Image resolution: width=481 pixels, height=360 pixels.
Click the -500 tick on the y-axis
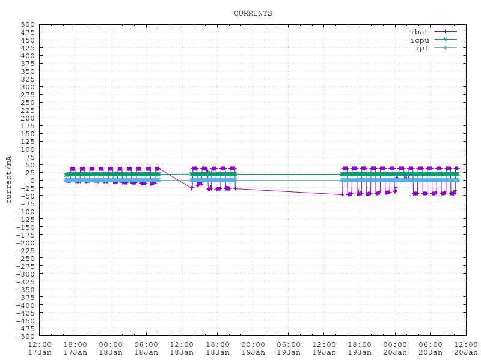pos(25,336)
